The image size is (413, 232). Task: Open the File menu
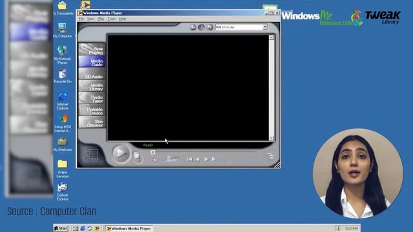(81, 19)
